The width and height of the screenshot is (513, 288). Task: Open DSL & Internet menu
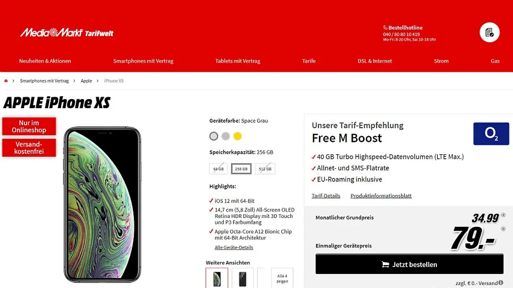tap(375, 61)
